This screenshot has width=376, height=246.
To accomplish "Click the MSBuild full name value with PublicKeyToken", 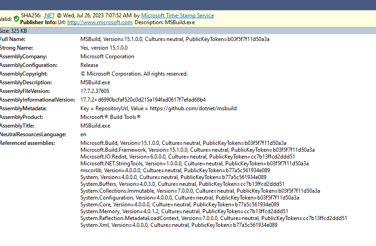I will pos(175,39).
